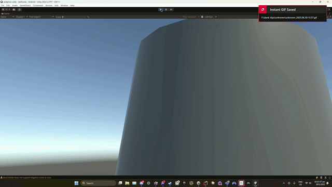This screenshot has height=187, width=332.
Task: Click the cloud services icon
Action: tap(14, 9)
